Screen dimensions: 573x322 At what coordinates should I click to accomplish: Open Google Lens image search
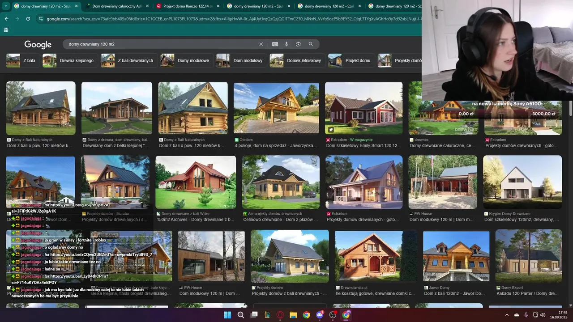click(298, 44)
